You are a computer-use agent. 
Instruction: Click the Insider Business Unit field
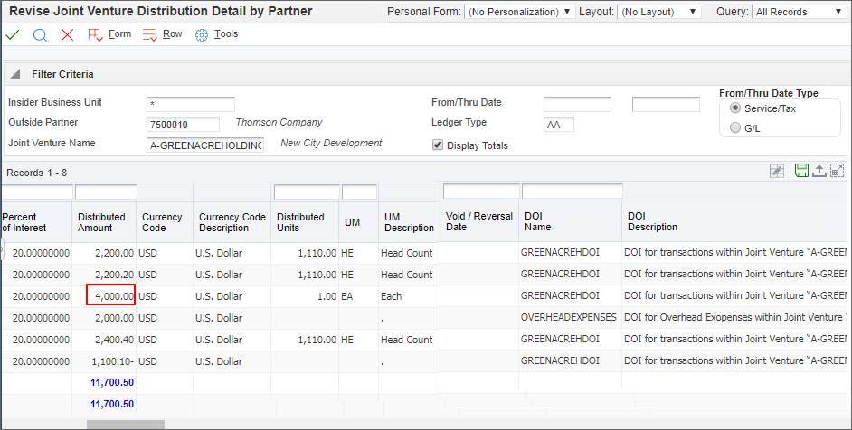coord(191,104)
